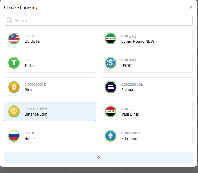Click the 0.000000 SOL balance
The image size is (198, 173).
[x=132, y=84]
